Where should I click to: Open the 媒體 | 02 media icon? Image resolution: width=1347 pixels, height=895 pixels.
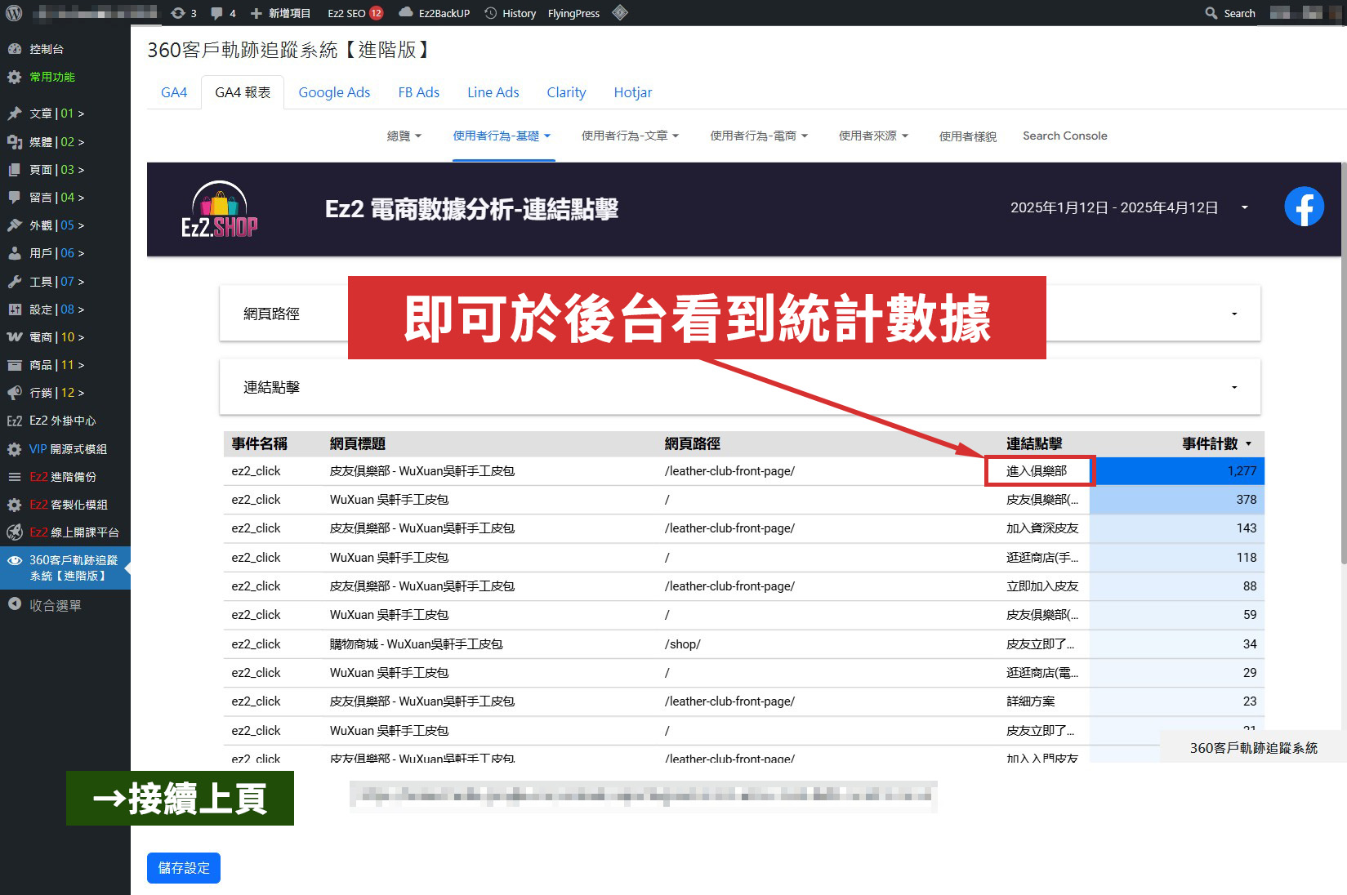(x=15, y=141)
